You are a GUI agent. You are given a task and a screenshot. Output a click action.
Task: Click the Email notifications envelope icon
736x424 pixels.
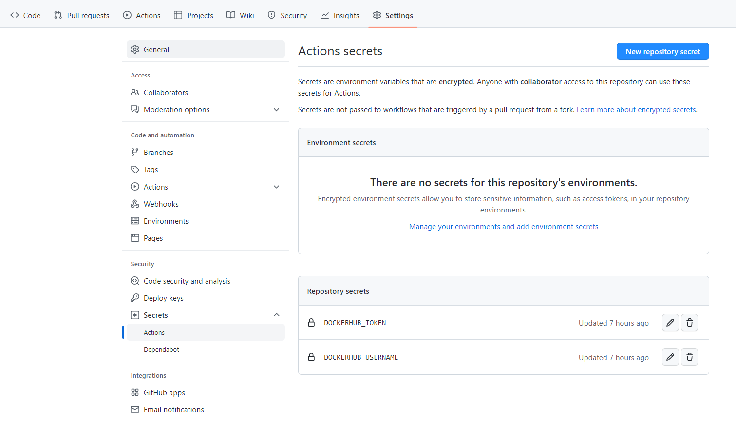pyautogui.click(x=135, y=409)
